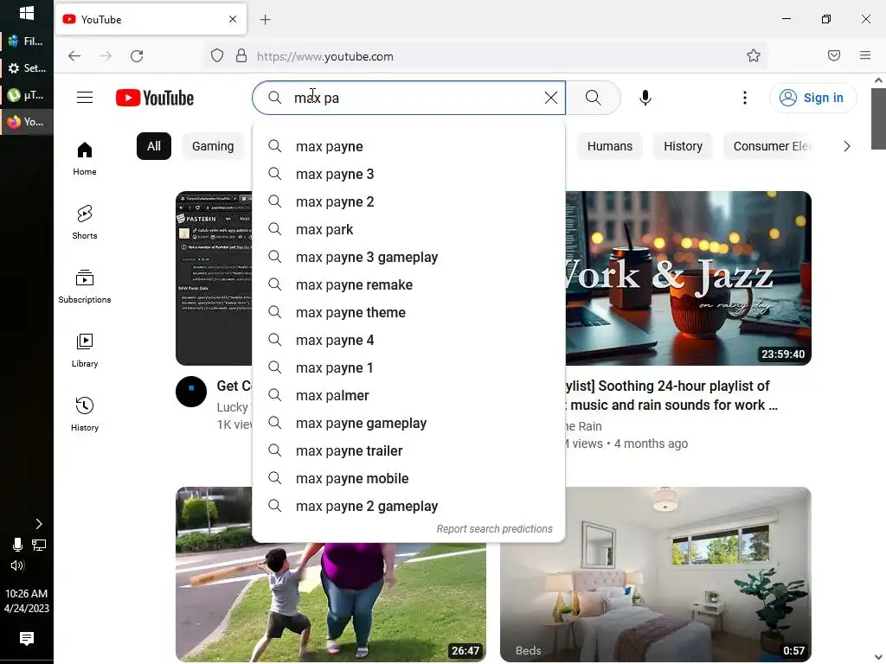Choose the "max payne mobile" suggestion
The width and height of the screenshot is (886, 664).
click(x=408, y=478)
